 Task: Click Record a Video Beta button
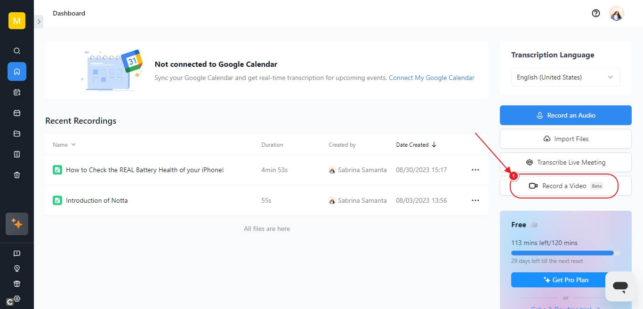click(565, 186)
